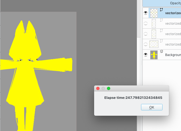Select the Background layer by its name

coord(173,55)
